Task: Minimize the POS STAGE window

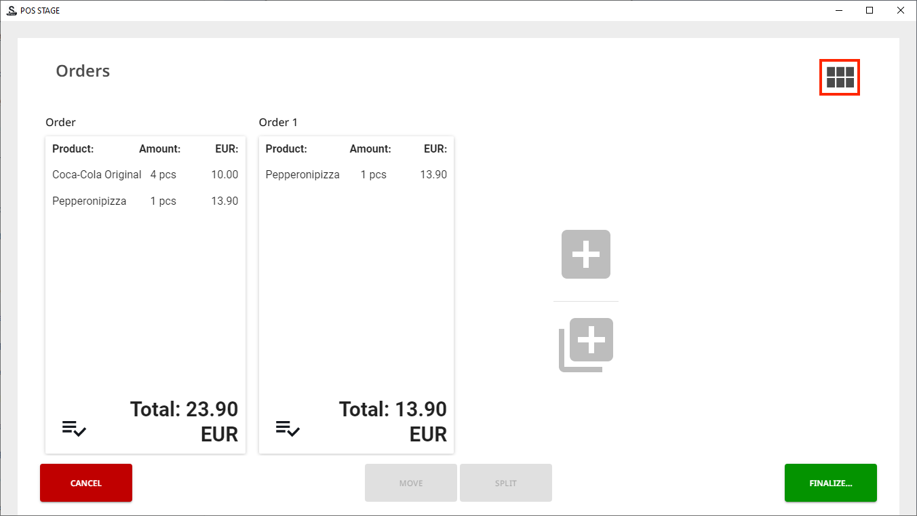Action: click(839, 10)
